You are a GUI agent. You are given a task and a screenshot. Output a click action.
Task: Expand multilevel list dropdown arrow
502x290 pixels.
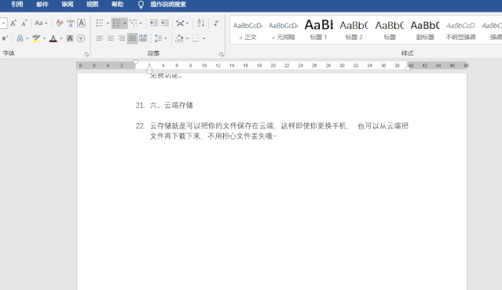(141, 24)
